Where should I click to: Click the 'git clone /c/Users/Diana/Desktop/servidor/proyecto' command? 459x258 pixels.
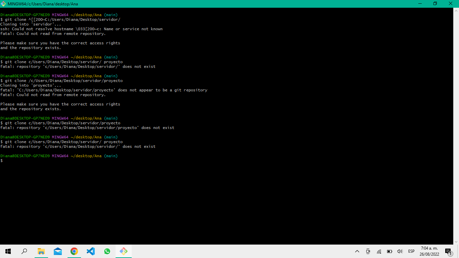pyautogui.click(x=61, y=81)
